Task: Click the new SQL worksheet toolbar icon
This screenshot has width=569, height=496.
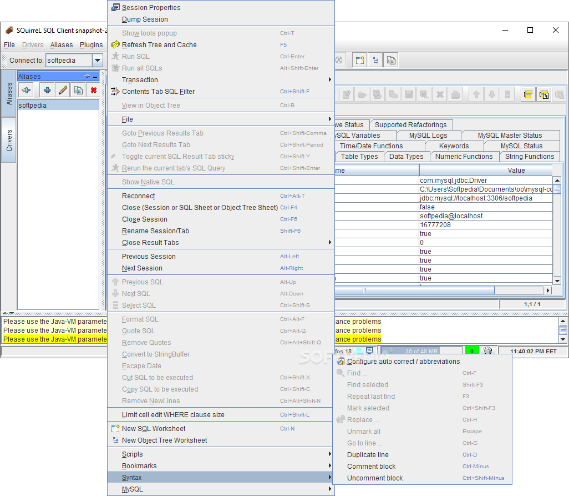Action: pyautogui.click(x=359, y=61)
